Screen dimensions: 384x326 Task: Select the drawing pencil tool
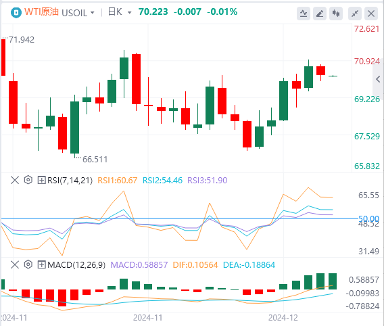point(320,14)
